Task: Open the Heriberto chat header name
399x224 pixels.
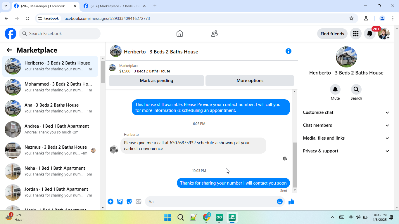Action: coord(161,52)
